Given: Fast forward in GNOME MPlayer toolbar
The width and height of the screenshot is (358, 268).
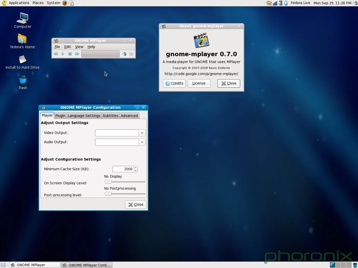Looking at the screenshot, I should click(x=77, y=54).
